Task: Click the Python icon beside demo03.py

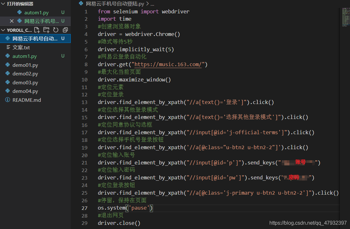Action: [x=8, y=82]
